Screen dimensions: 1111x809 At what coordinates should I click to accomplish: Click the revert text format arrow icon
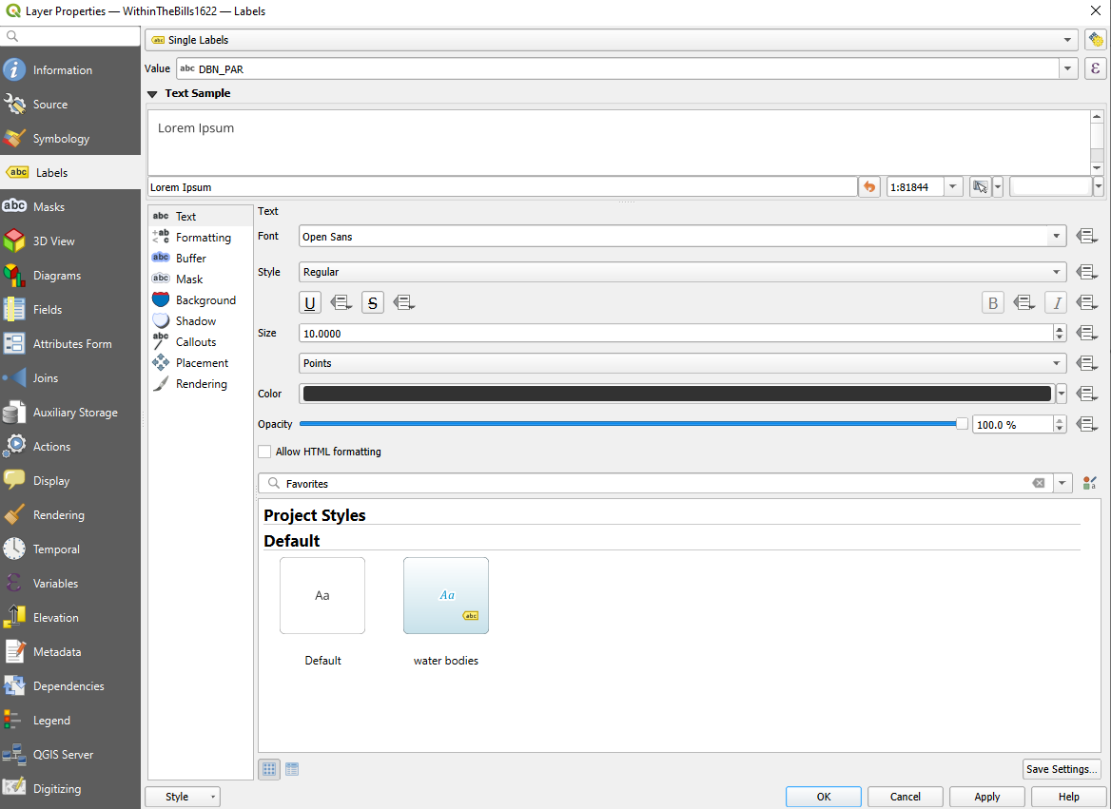[868, 186]
